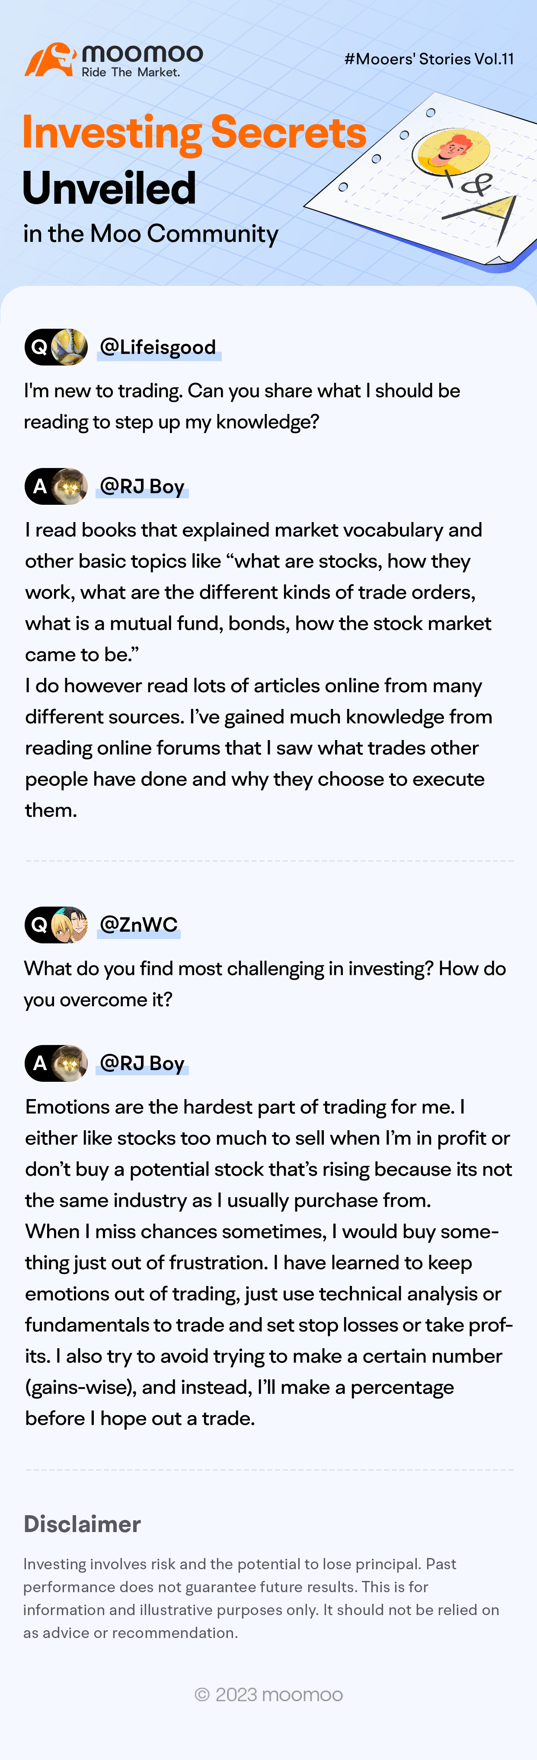This screenshot has height=1760, width=537.
Task: Click the black Q badge beside Lifeisgood
Action: (x=40, y=347)
